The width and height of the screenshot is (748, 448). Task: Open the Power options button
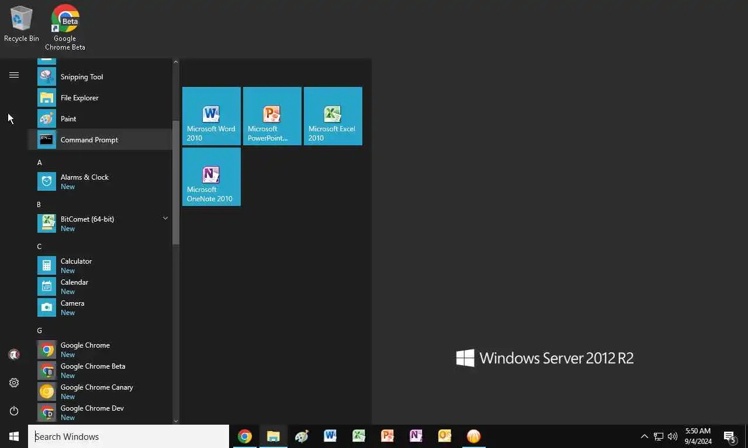point(14,411)
